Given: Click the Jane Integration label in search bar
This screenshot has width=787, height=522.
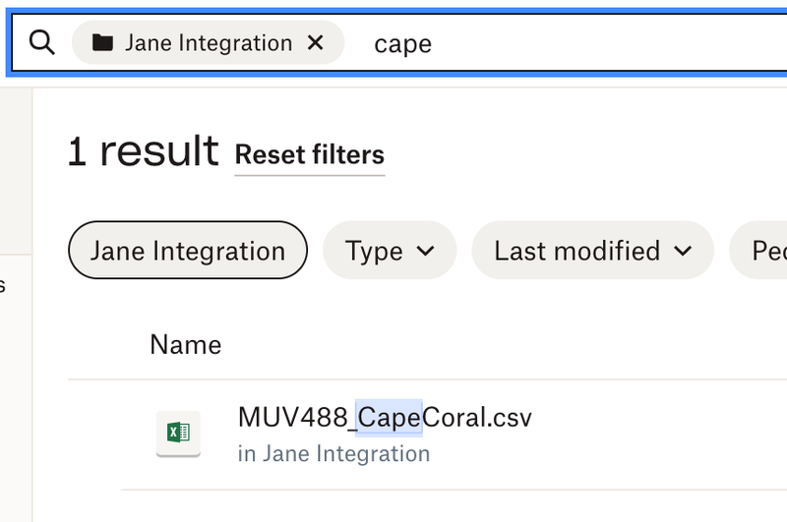Looking at the screenshot, I should tap(208, 43).
